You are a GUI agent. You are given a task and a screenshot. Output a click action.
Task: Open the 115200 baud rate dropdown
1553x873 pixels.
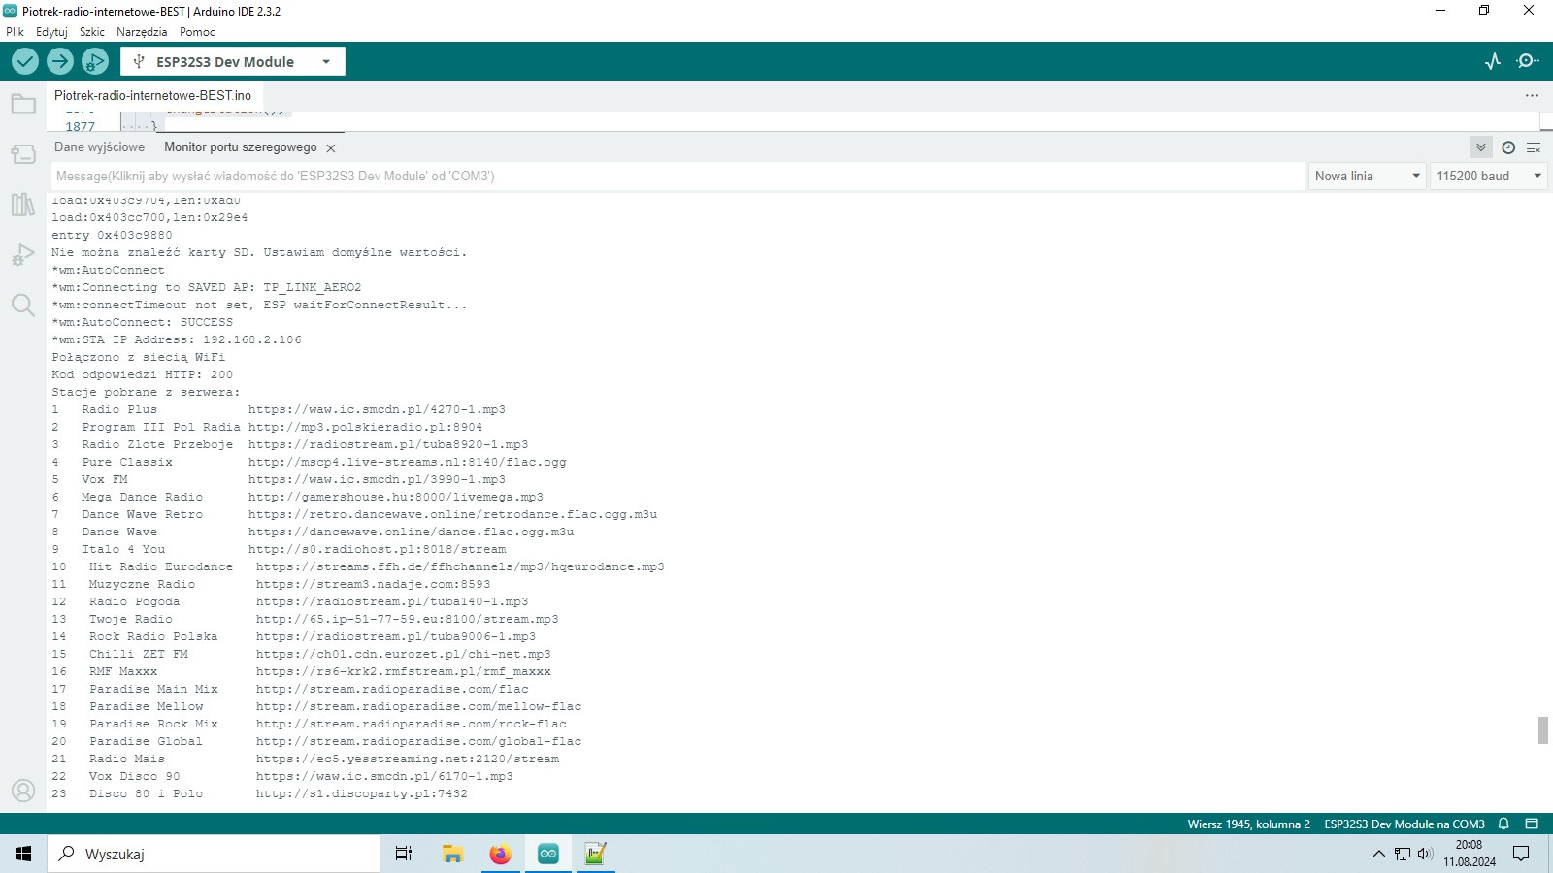(x=1488, y=176)
